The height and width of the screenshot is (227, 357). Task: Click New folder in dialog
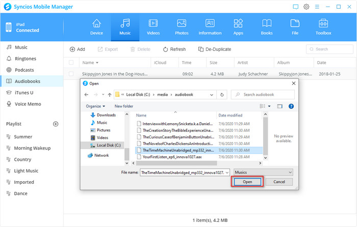point(123,106)
